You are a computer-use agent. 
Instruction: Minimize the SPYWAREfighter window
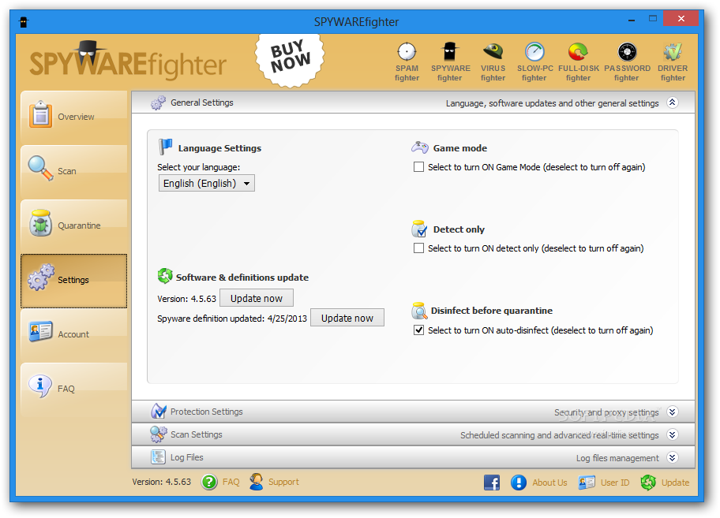point(632,19)
